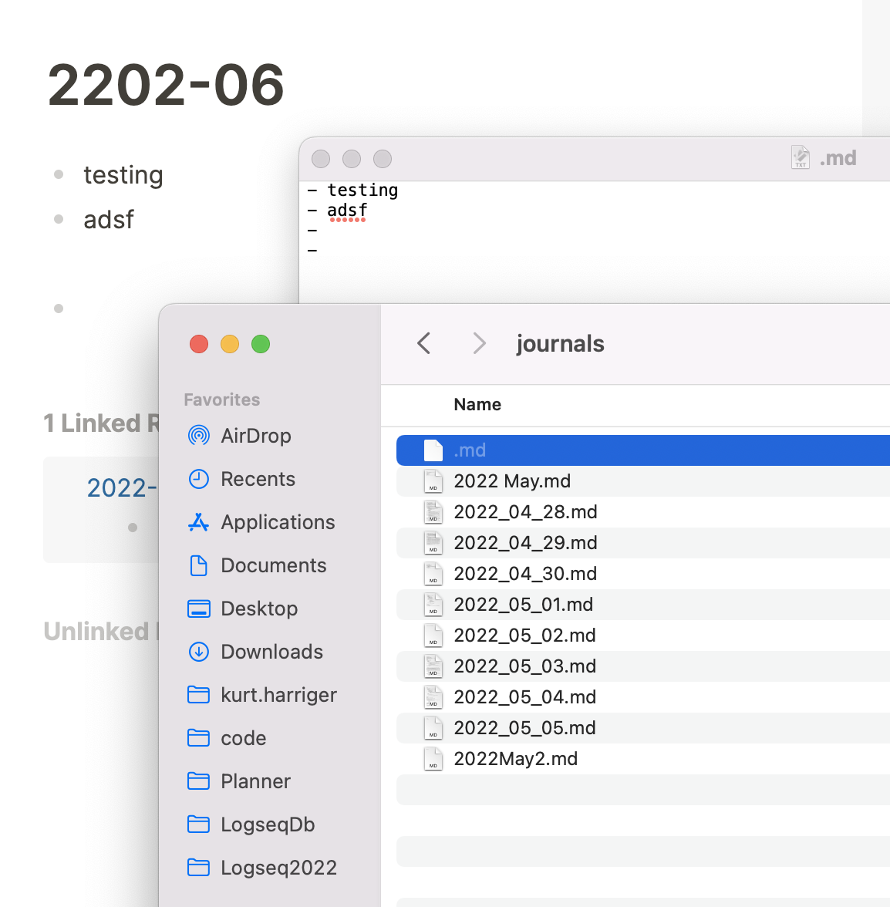Select 2022 May.md file name
This screenshot has width=890, height=907.
click(x=512, y=481)
